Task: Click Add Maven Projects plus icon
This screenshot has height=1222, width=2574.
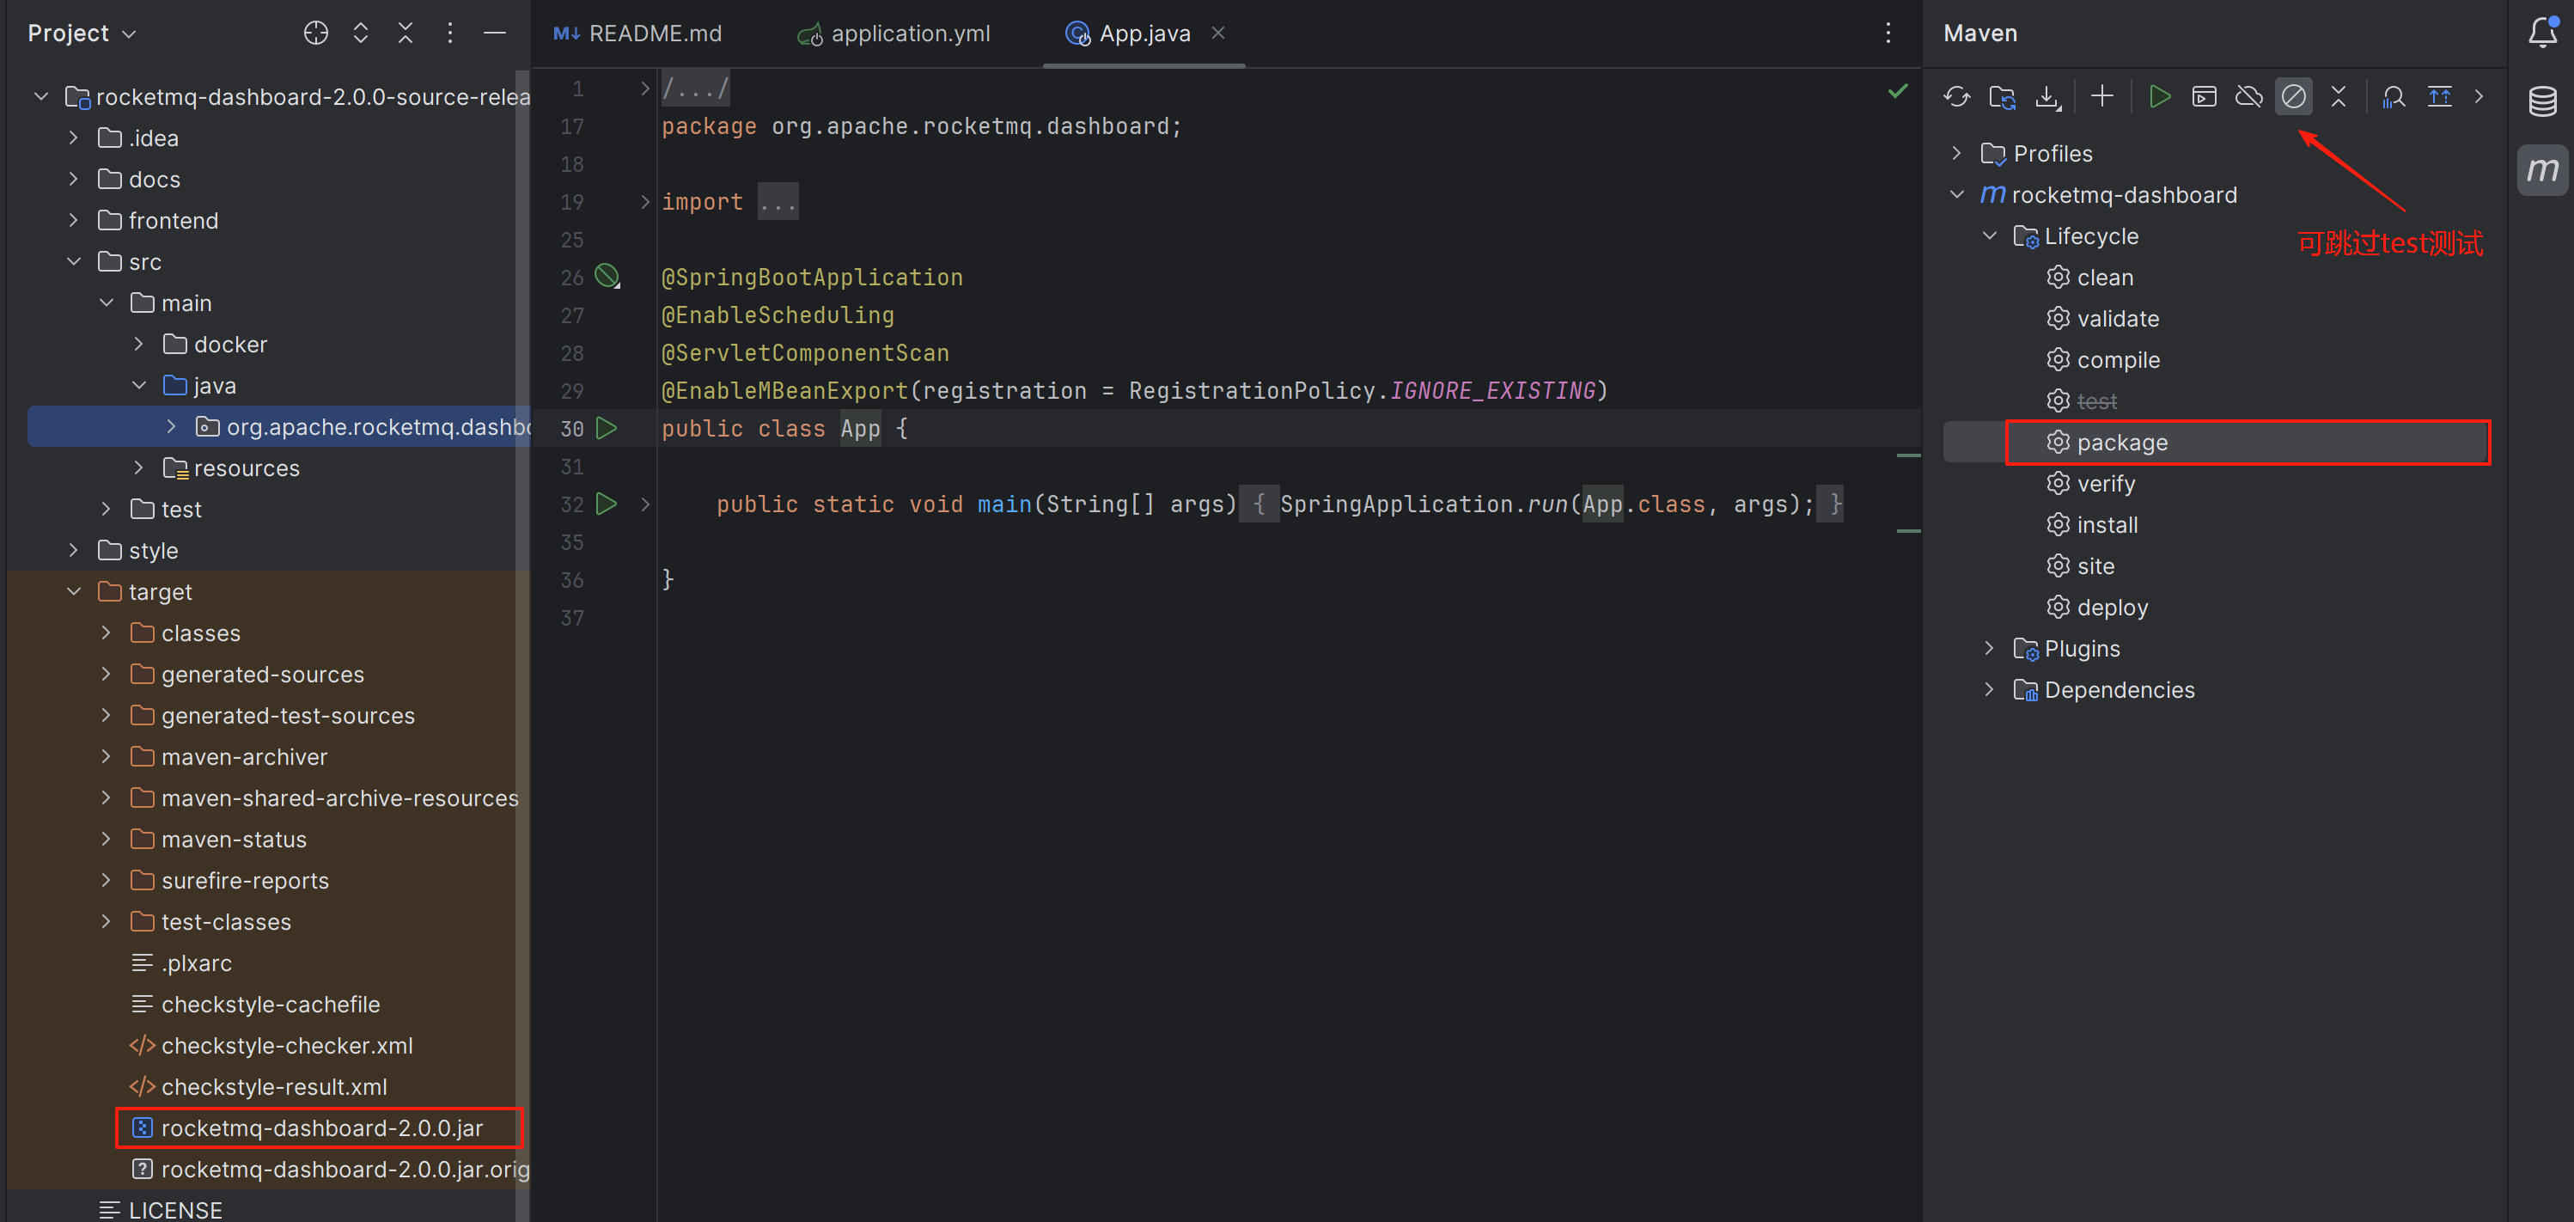Action: click(2101, 97)
